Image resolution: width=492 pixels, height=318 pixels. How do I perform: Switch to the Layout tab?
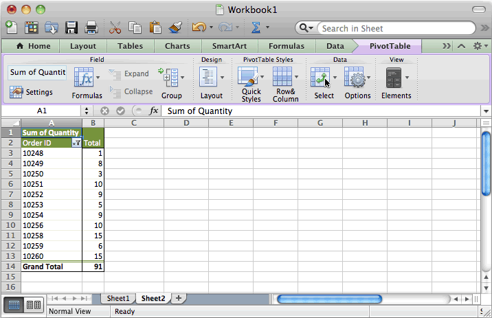[83, 46]
